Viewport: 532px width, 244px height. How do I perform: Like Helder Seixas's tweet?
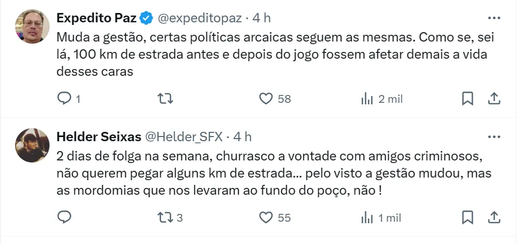(266, 217)
